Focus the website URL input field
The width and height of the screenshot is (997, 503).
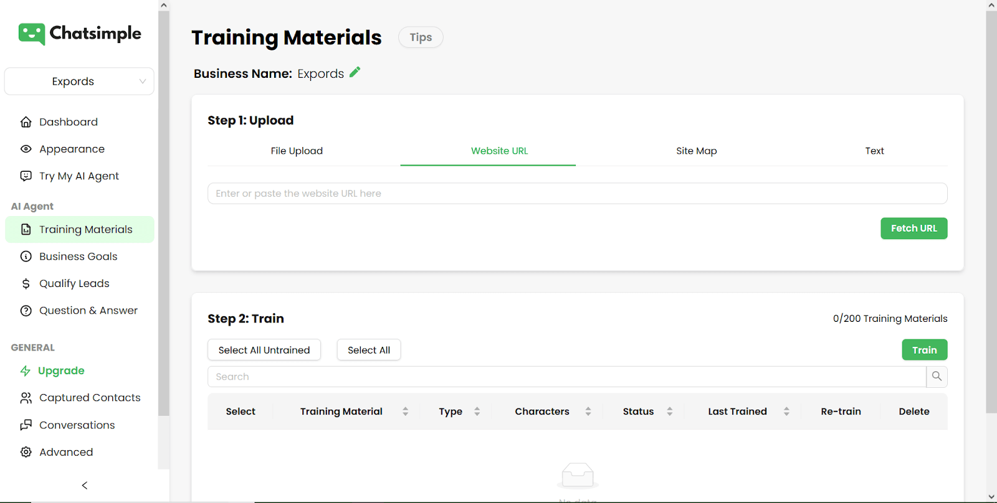tap(577, 194)
